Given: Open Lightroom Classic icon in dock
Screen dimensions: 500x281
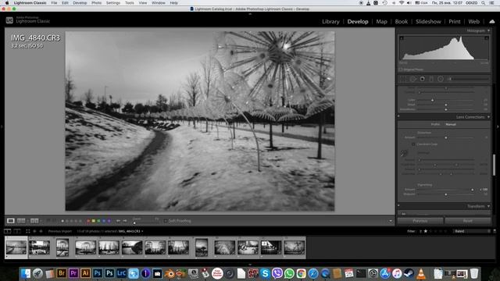Looking at the screenshot, I should pos(122,273).
